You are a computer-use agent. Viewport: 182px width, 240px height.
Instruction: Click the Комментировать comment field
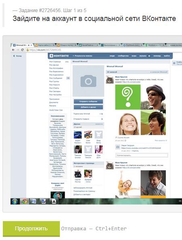point(142,155)
